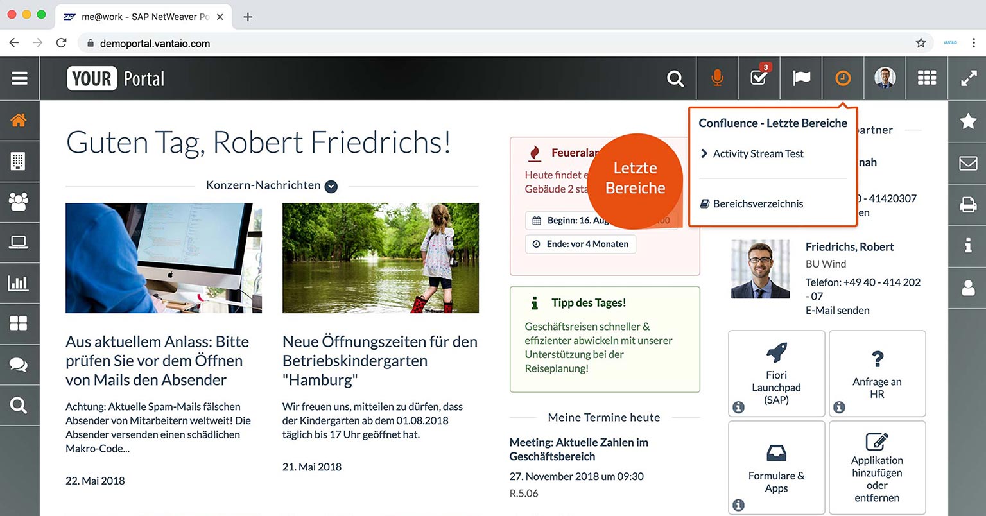Bookmark page with the browser star

point(921,43)
